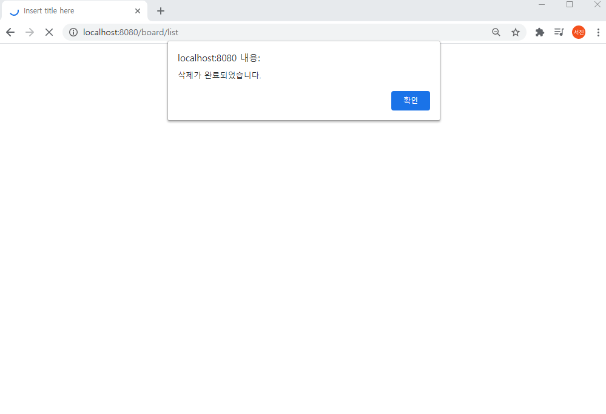View site information icon in the address bar
The width and height of the screenshot is (606, 414).
[73, 32]
